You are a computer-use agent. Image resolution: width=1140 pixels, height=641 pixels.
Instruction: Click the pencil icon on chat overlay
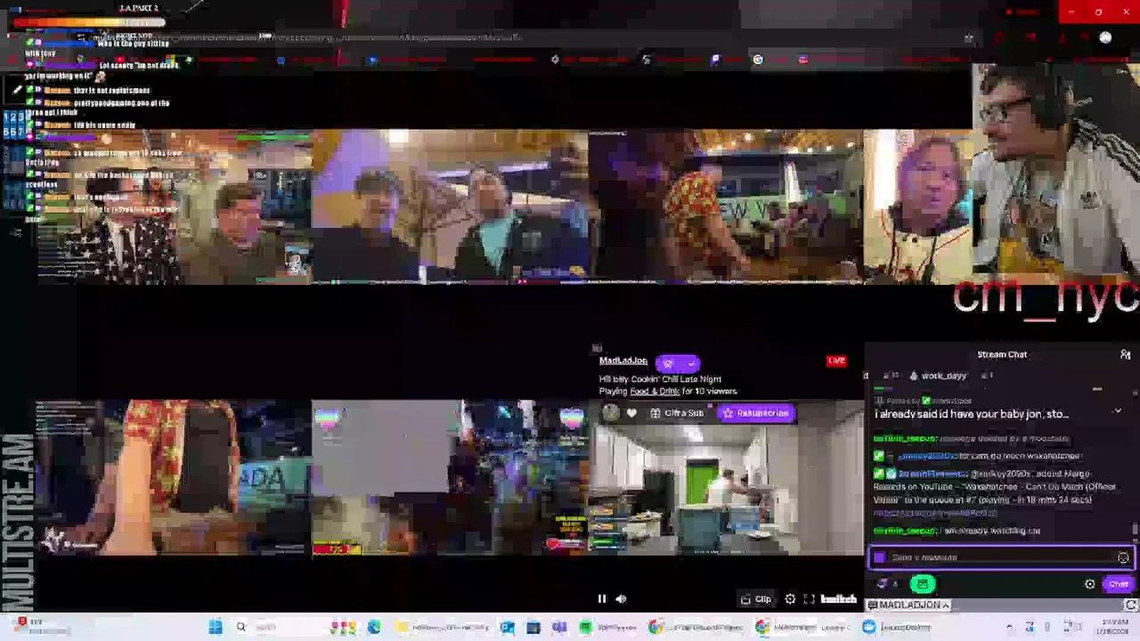click(x=16, y=91)
